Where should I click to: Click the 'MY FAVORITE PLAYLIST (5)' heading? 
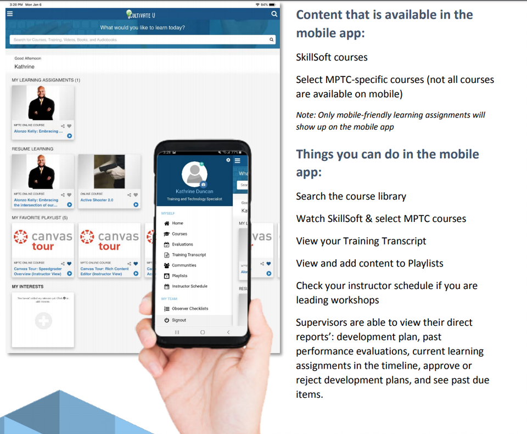coord(40,218)
